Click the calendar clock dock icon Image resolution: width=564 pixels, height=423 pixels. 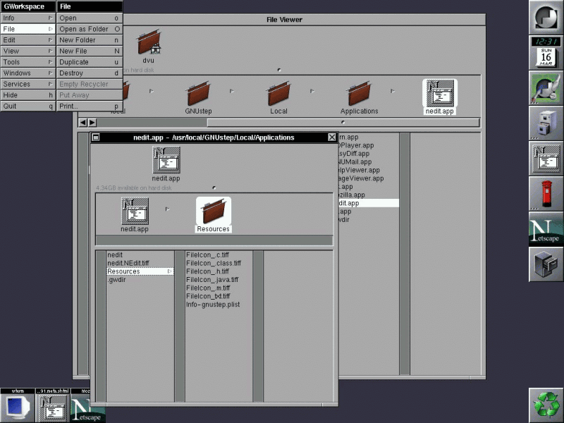tap(546, 53)
